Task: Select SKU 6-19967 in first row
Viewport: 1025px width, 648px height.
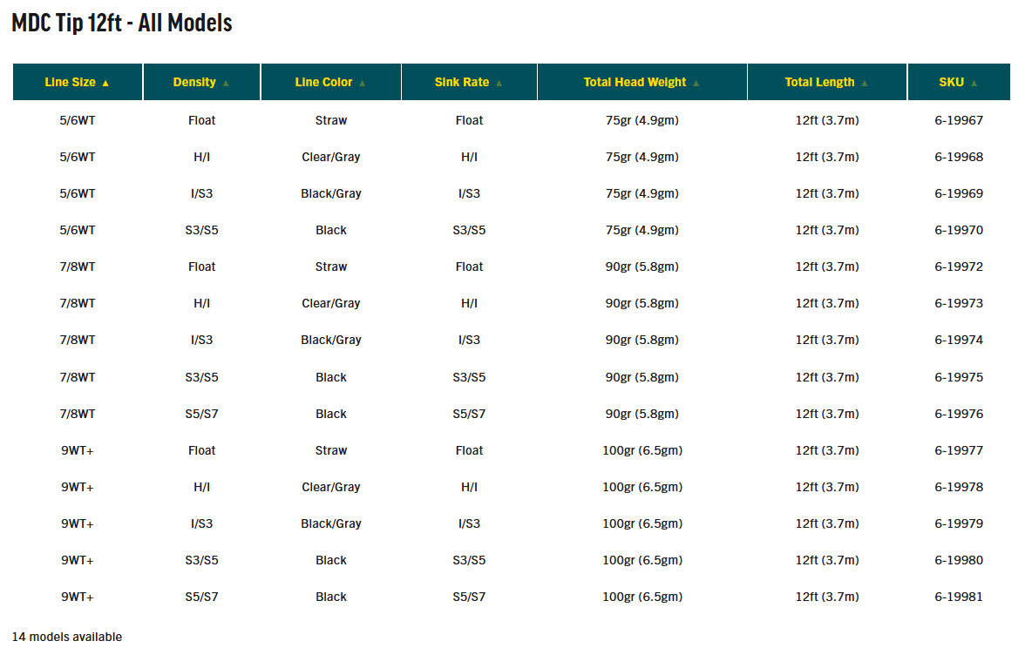Action: click(959, 120)
